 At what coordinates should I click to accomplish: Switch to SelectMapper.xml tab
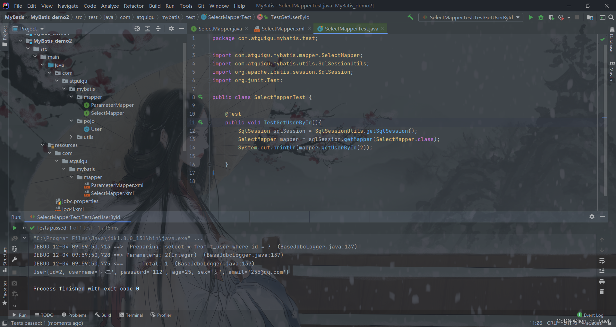(x=283, y=29)
